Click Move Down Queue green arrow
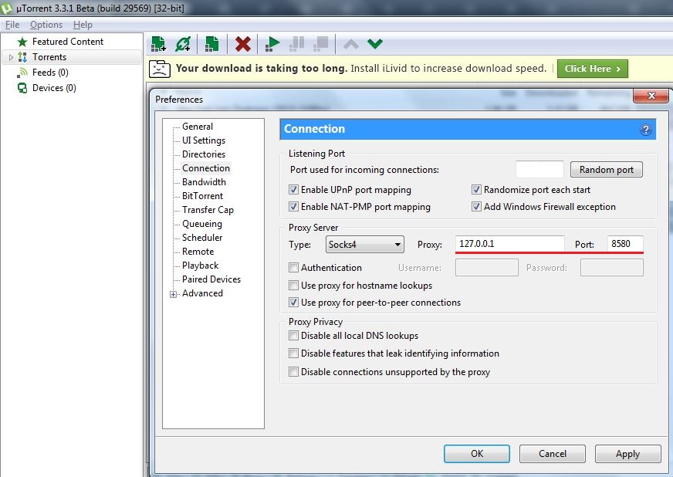The image size is (673, 477). coord(374,43)
